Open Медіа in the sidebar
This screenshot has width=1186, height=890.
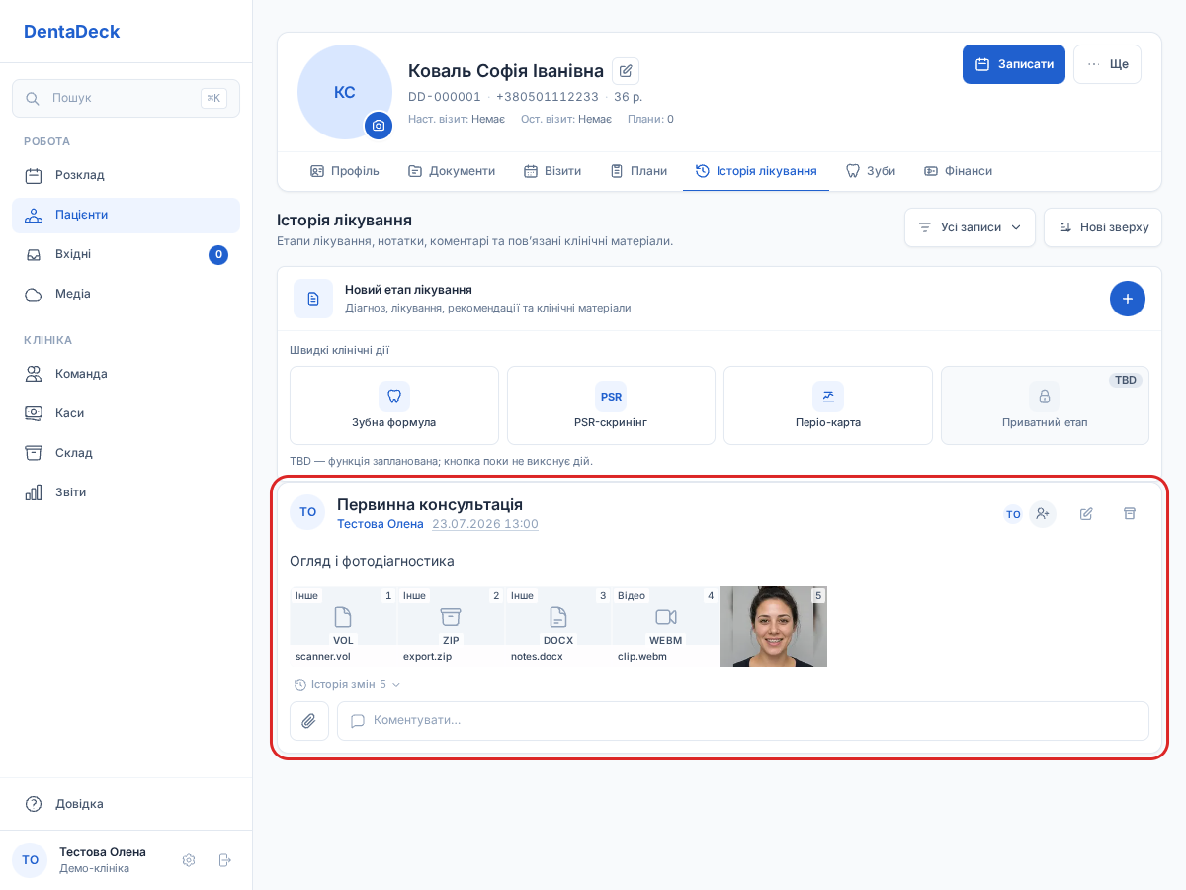coord(126,294)
